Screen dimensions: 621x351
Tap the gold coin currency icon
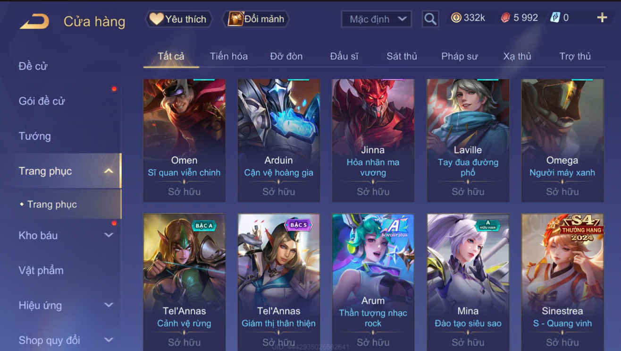tap(456, 18)
